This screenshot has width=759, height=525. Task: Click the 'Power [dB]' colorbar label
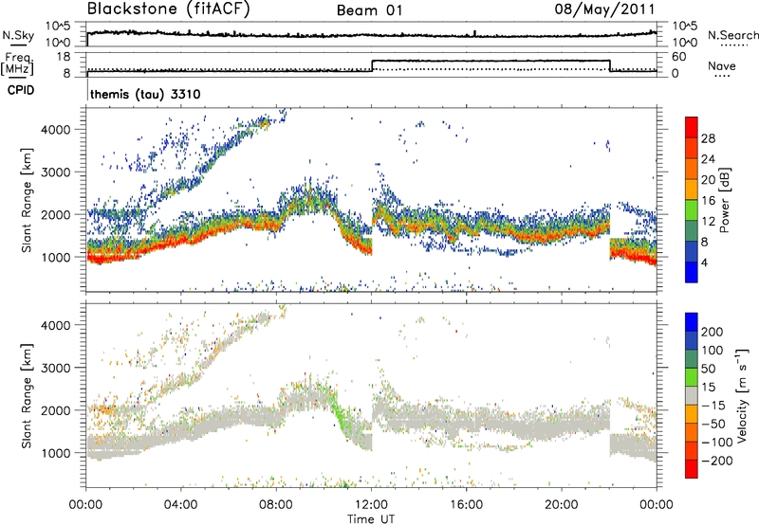pos(725,200)
